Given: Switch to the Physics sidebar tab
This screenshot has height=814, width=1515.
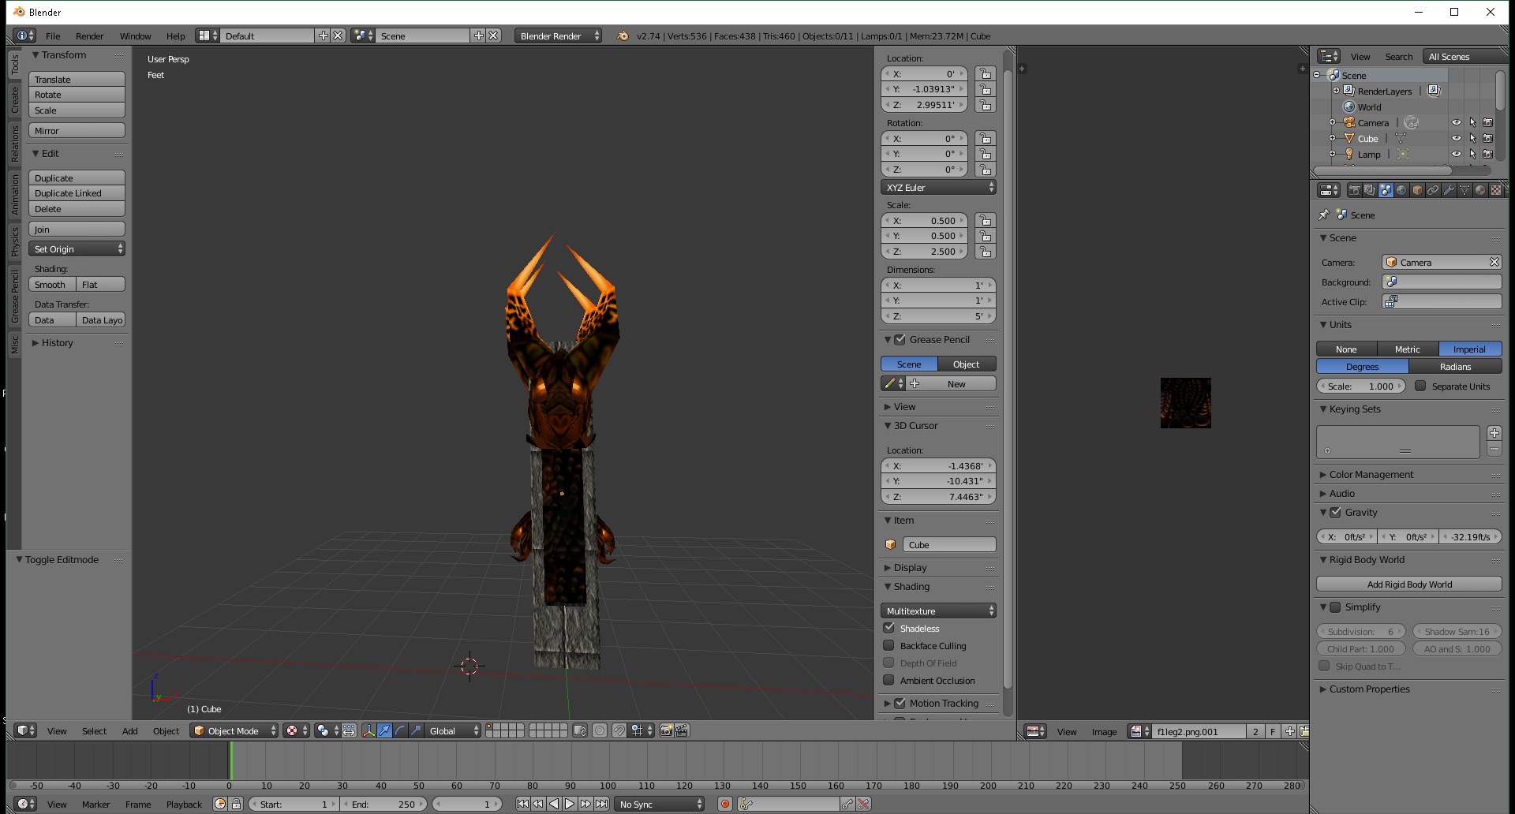Looking at the screenshot, I should 14,241.
